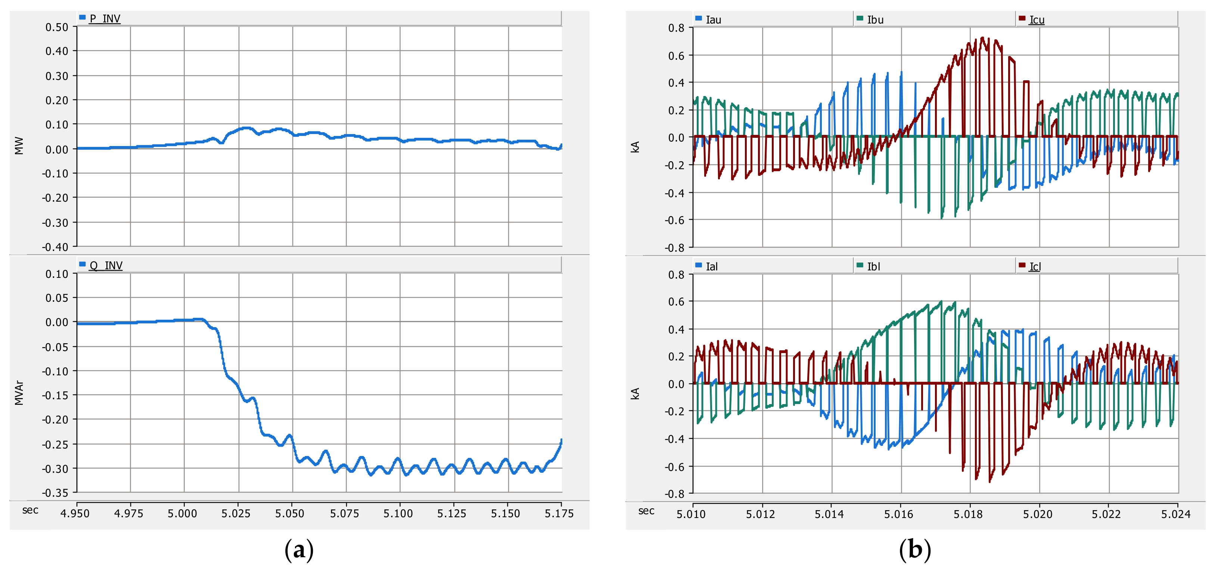Click the MW y-axis unit label
Viewport: 1218px width, 577px height.
click(19, 146)
